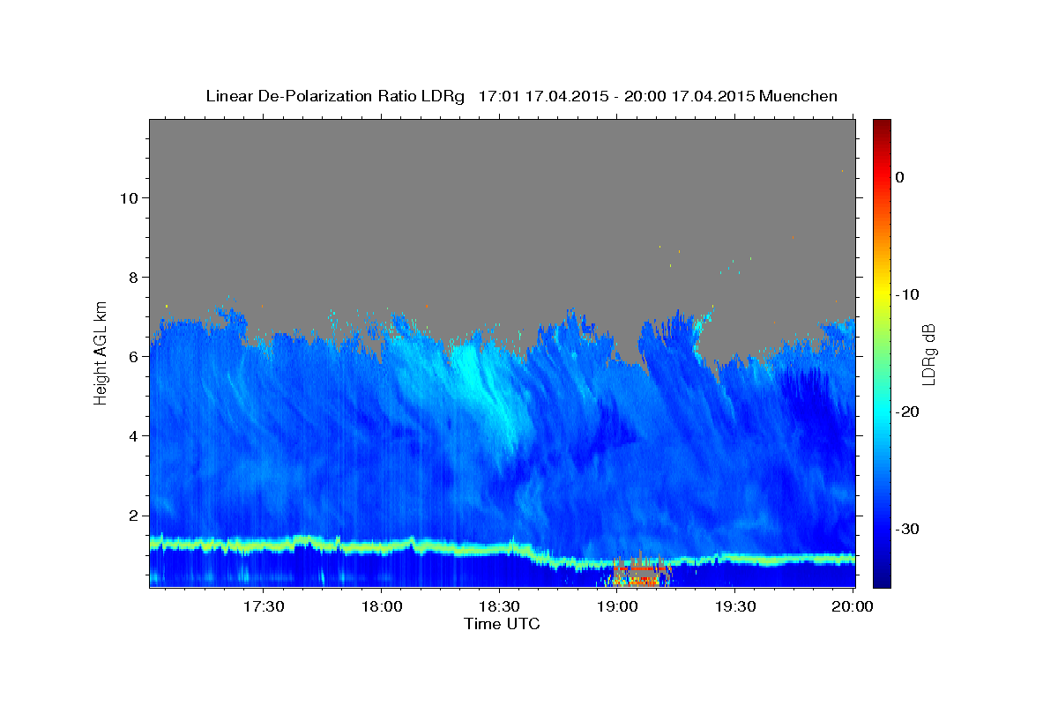1058x705 pixels.
Task: Click the 'Time UTC' axis label
Action: (502, 624)
